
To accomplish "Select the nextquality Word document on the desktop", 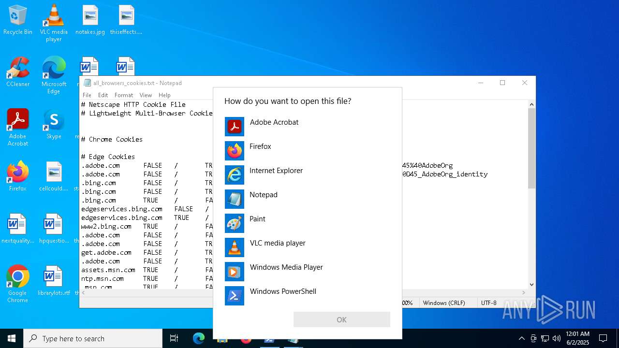I will (18, 229).
